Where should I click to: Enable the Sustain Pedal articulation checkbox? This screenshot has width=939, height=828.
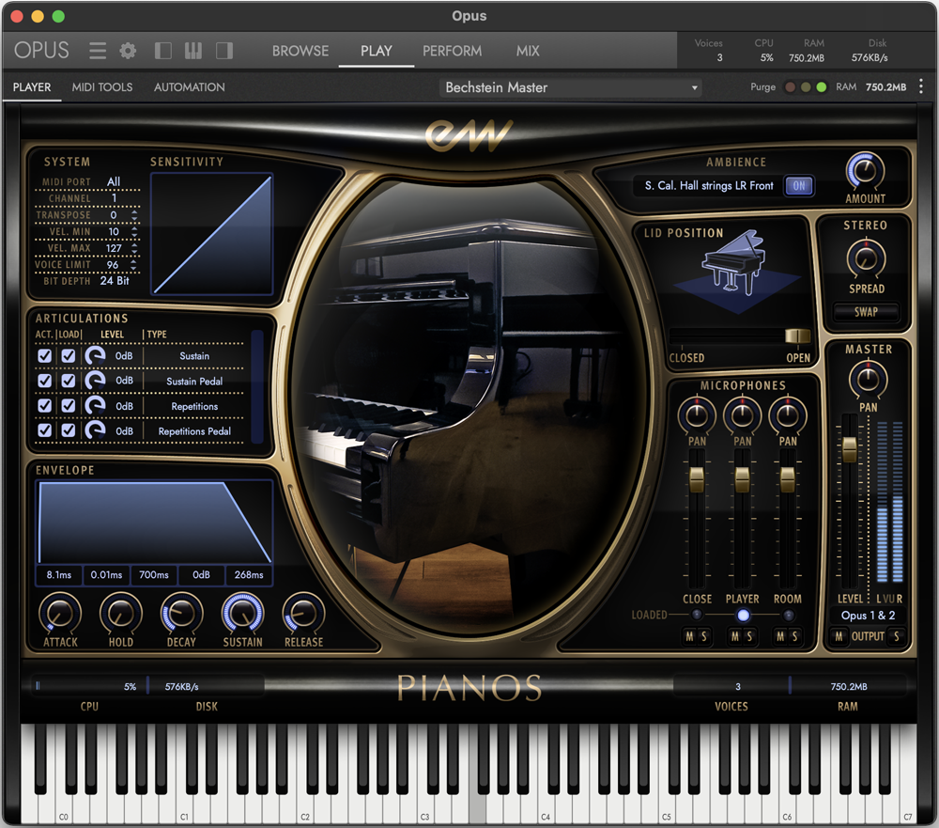(x=44, y=381)
